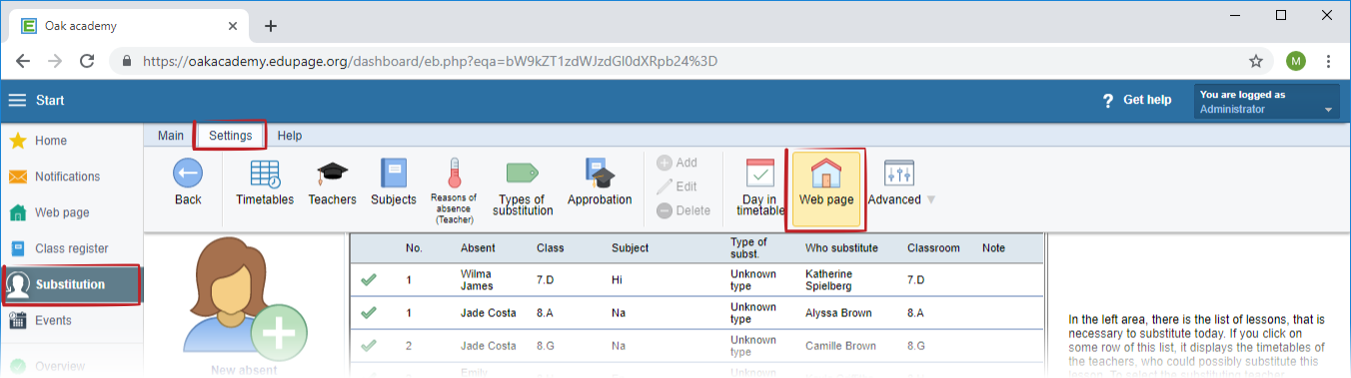Open Day in timetable calendar icon
This screenshot has height=378, width=1351.
(x=760, y=174)
